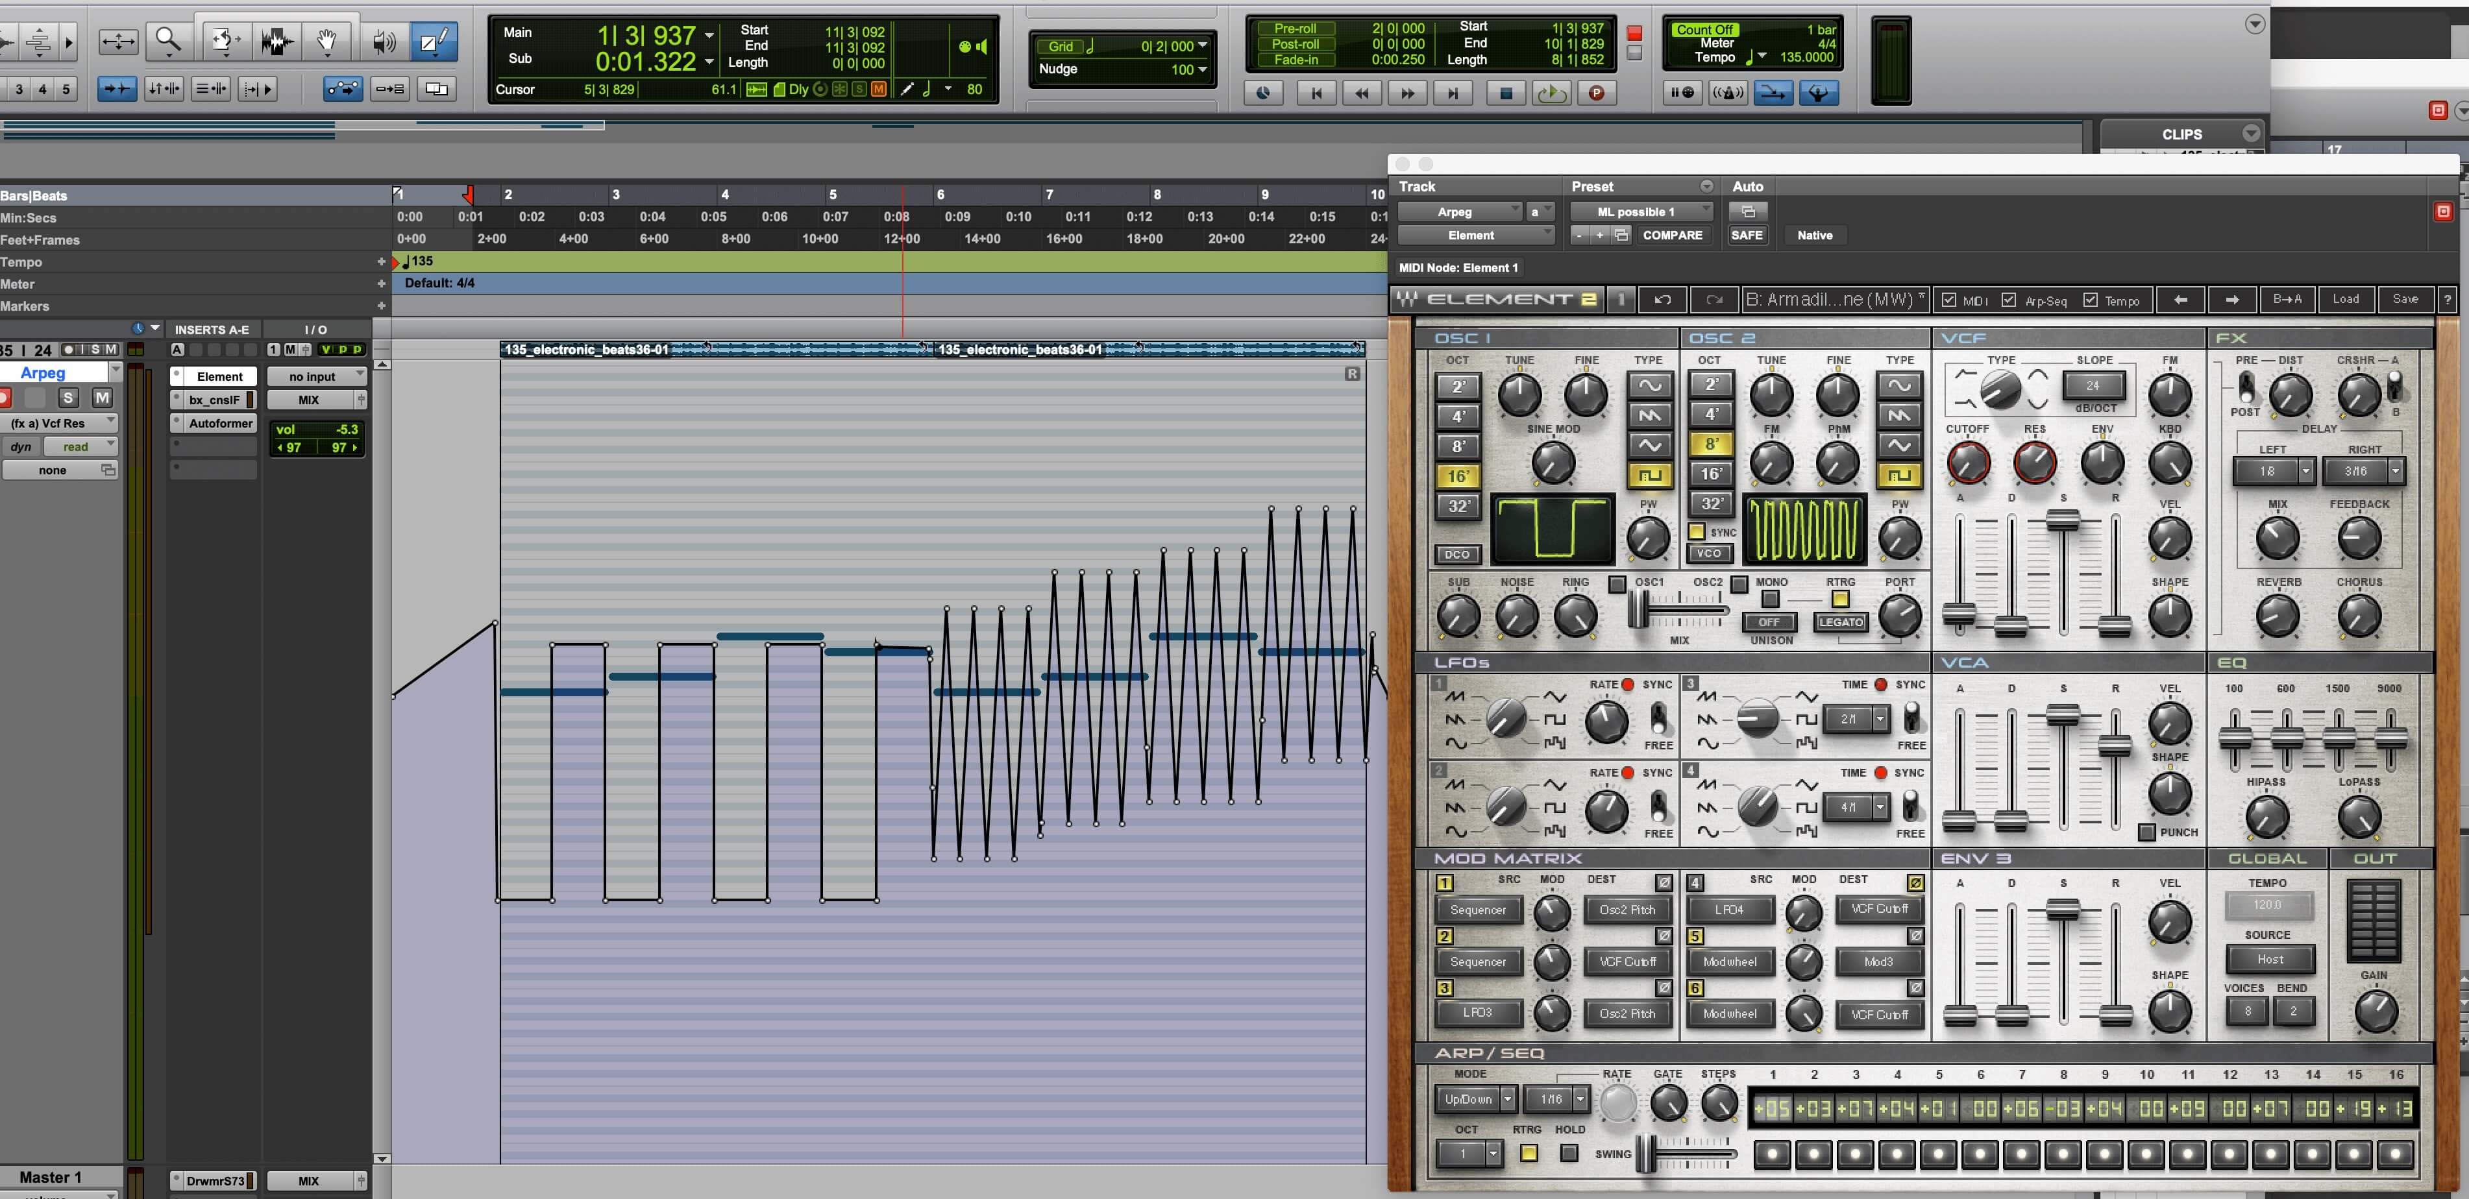Screen dimensions: 2469x1199
Task: Toggle ARP/SEQ HOLD checkbox
Action: 1569,1153
